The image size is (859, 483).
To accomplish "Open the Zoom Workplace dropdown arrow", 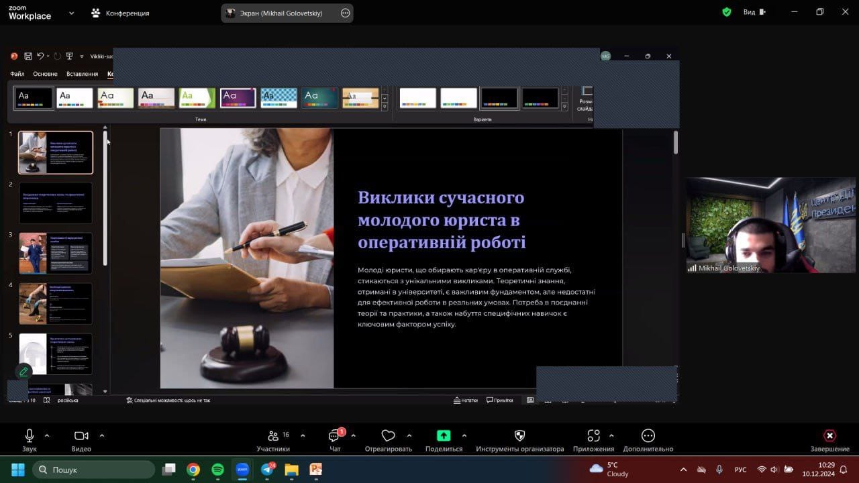I will [x=72, y=13].
